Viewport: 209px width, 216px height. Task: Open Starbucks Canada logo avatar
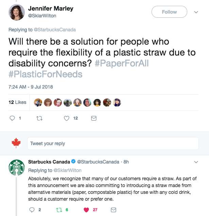16,168
